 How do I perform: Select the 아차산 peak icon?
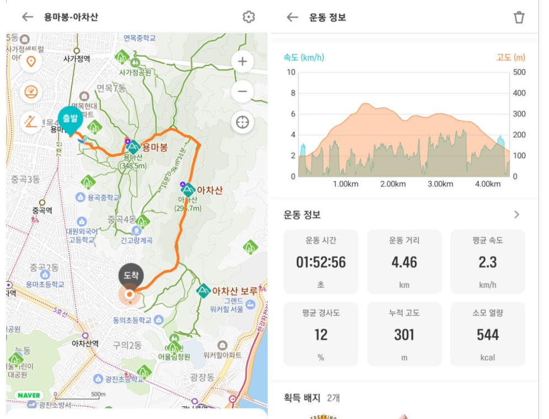coord(189,190)
